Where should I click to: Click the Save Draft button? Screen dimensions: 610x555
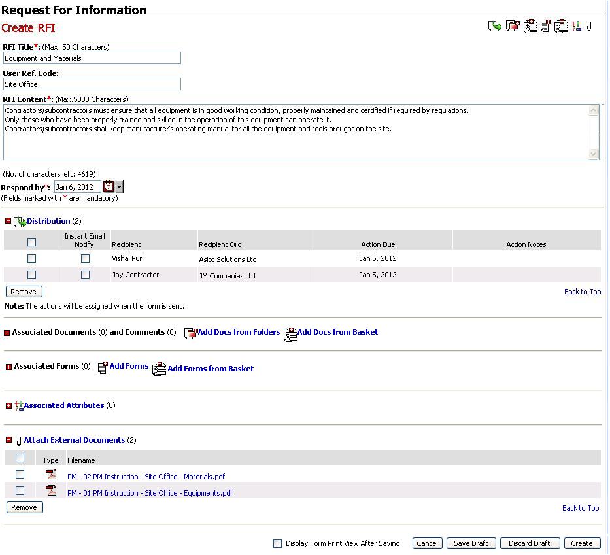[x=471, y=543]
